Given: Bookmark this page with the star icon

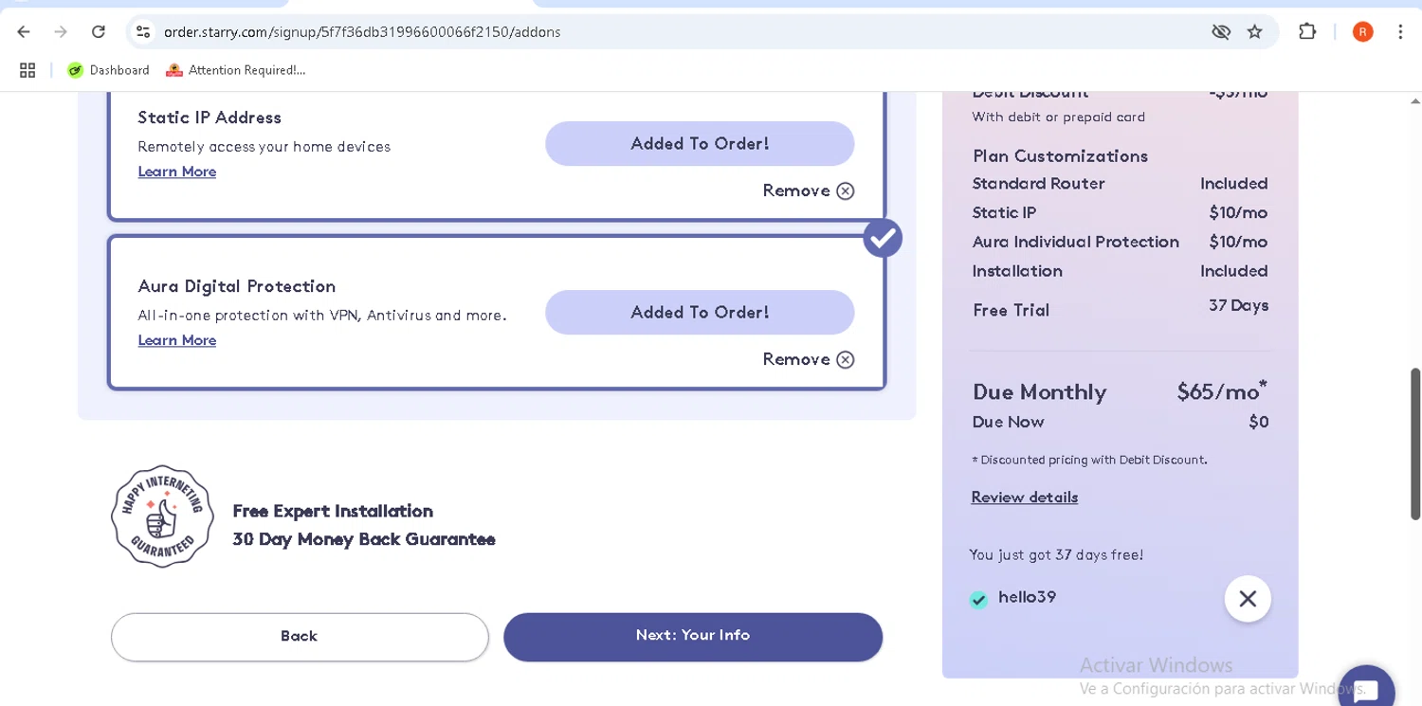Looking at the screenshot, I should pos(1255,32).
